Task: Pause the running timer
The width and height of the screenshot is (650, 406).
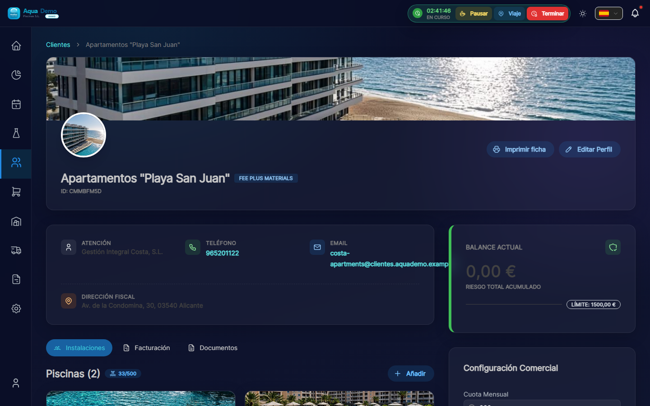Action: point(474,14)
